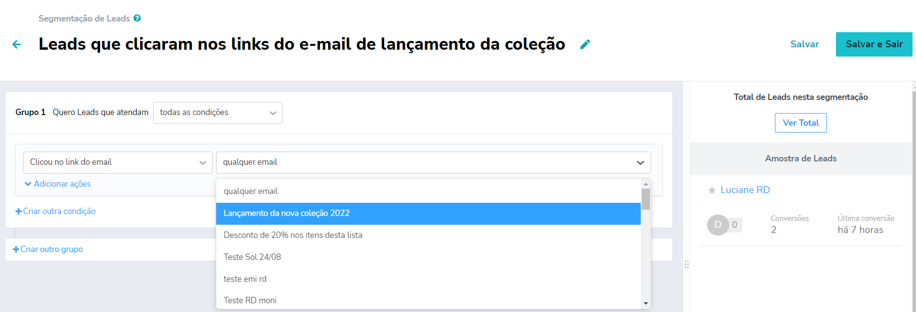Select the Teste Sol 24/08 email option
916x312 pixels.
(x=252, y=257)
